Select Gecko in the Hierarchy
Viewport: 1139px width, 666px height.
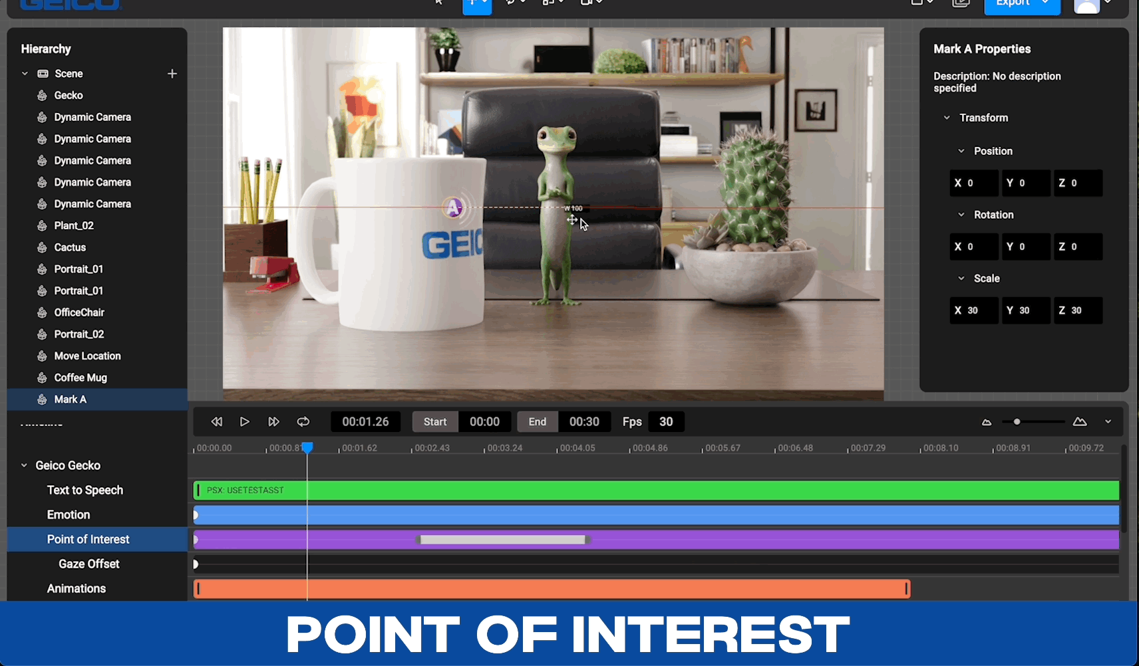(69, 95)
